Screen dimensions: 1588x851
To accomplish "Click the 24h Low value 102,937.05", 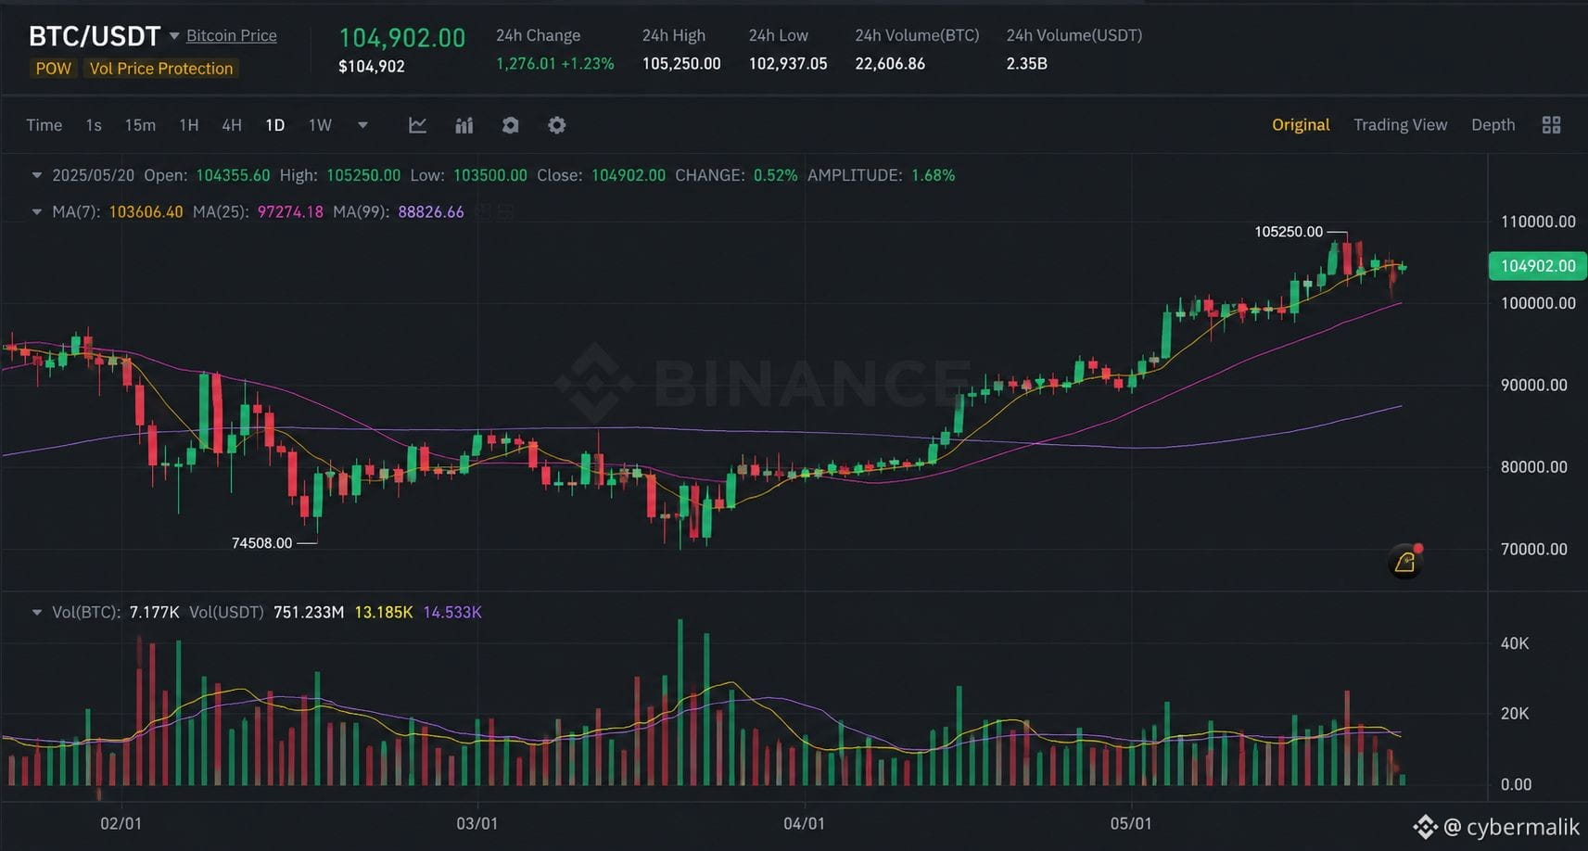I will (788, 64).
